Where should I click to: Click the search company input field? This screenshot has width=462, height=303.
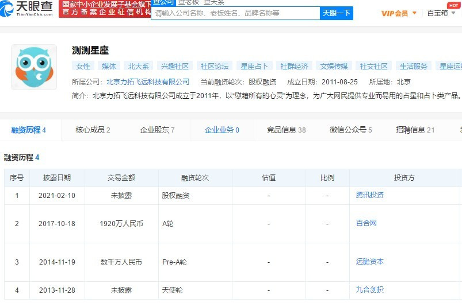pyautogui.click(x=235, y=13)
